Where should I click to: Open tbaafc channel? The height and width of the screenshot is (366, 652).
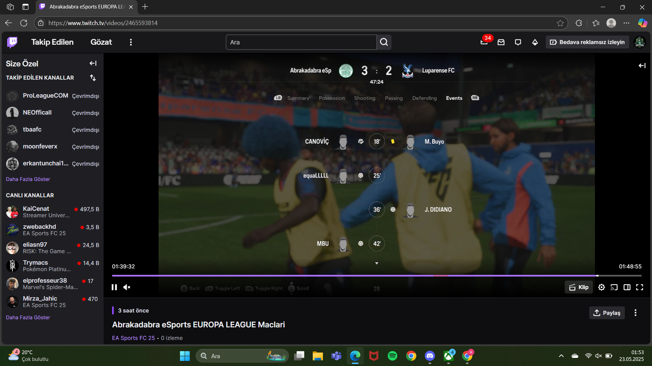53,130
